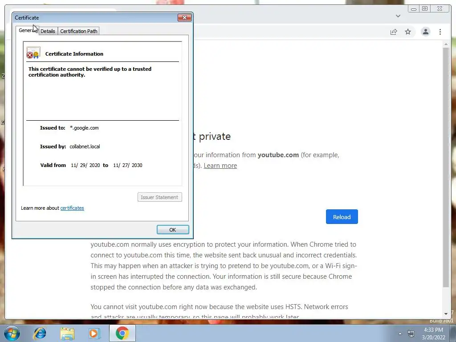Click the valid-from date 11/29/2020

[x=85, y=165]
